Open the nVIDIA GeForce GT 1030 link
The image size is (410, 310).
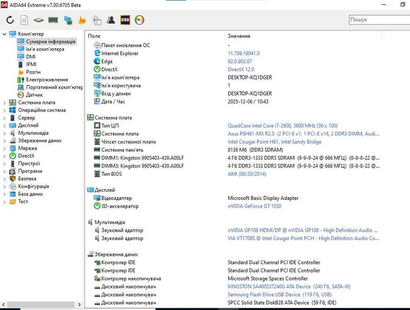pyautogui.click(x=254, y=206)
